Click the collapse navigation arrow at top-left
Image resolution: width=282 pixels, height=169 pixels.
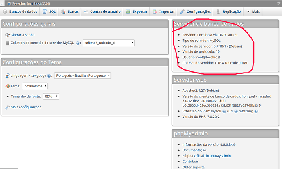[x=2, y=4]
